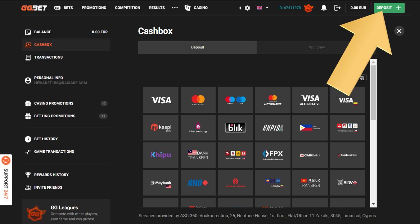The image size is (420, 224).
Task: Click the green DEPOSIT button
Action: coord(389,8)
